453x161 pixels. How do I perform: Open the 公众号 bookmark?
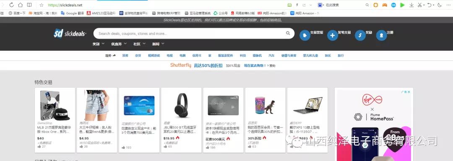coord(221,13)
